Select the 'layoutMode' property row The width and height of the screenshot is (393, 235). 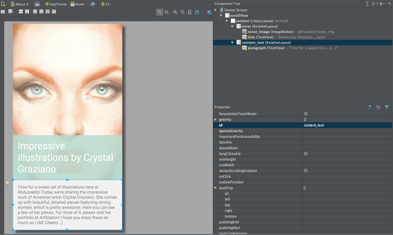[303, 148]
